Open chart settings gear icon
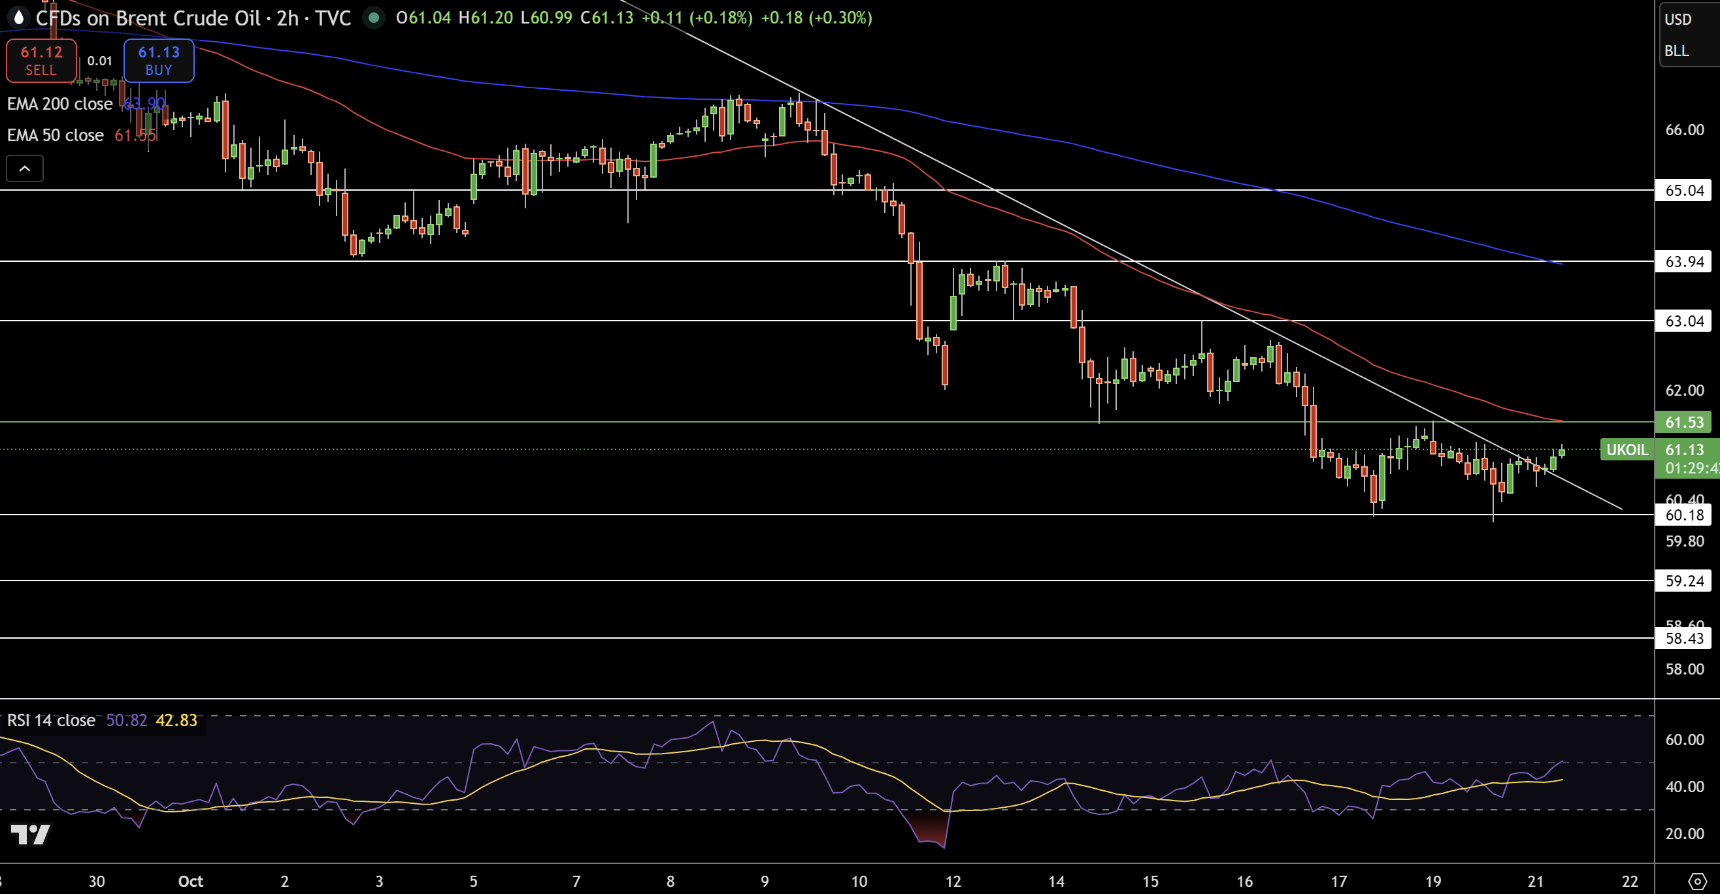 [x=1696, y=881]
